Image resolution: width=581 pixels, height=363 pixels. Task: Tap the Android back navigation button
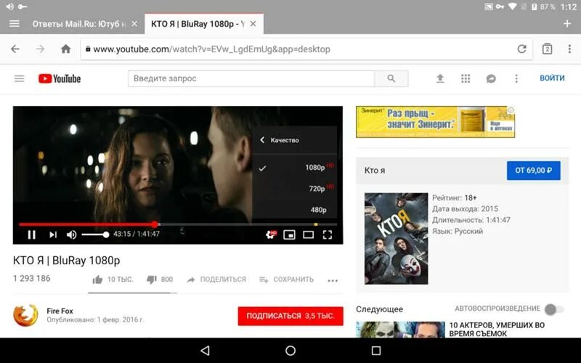pyautogui.click(x=205, y=351)
